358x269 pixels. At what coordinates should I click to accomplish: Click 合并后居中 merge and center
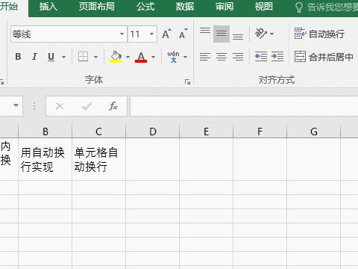[324, 57]
